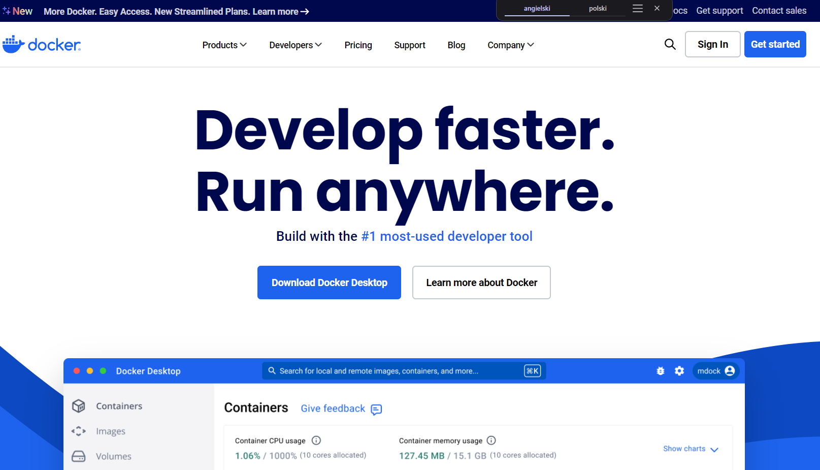Click the Give feedback chat icon
This screenshot has height=470, width=820.
tap(376, 410)
